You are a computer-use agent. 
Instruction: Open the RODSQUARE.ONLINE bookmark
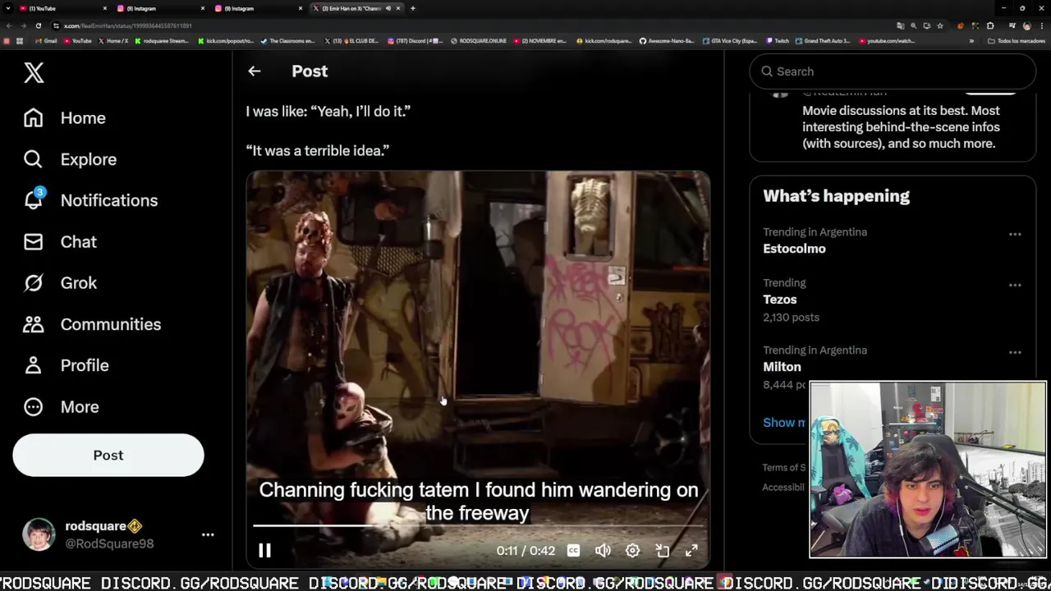479,41
